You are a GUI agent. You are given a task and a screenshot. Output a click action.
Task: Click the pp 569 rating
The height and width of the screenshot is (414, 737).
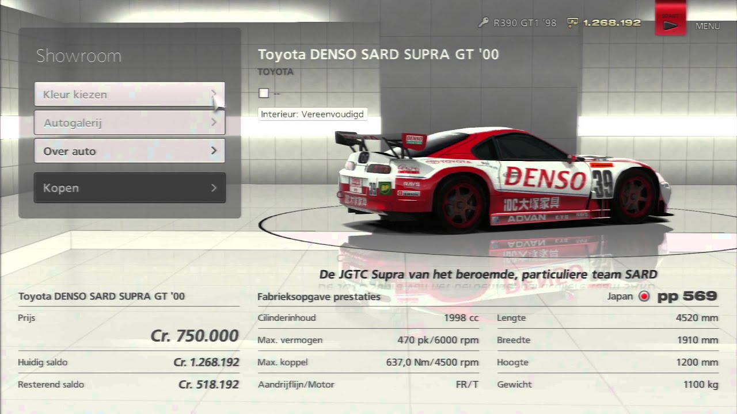(x=687, y=296)
